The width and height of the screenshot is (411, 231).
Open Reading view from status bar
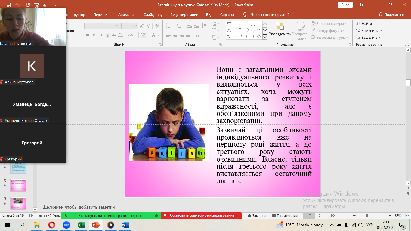(333, 216)
